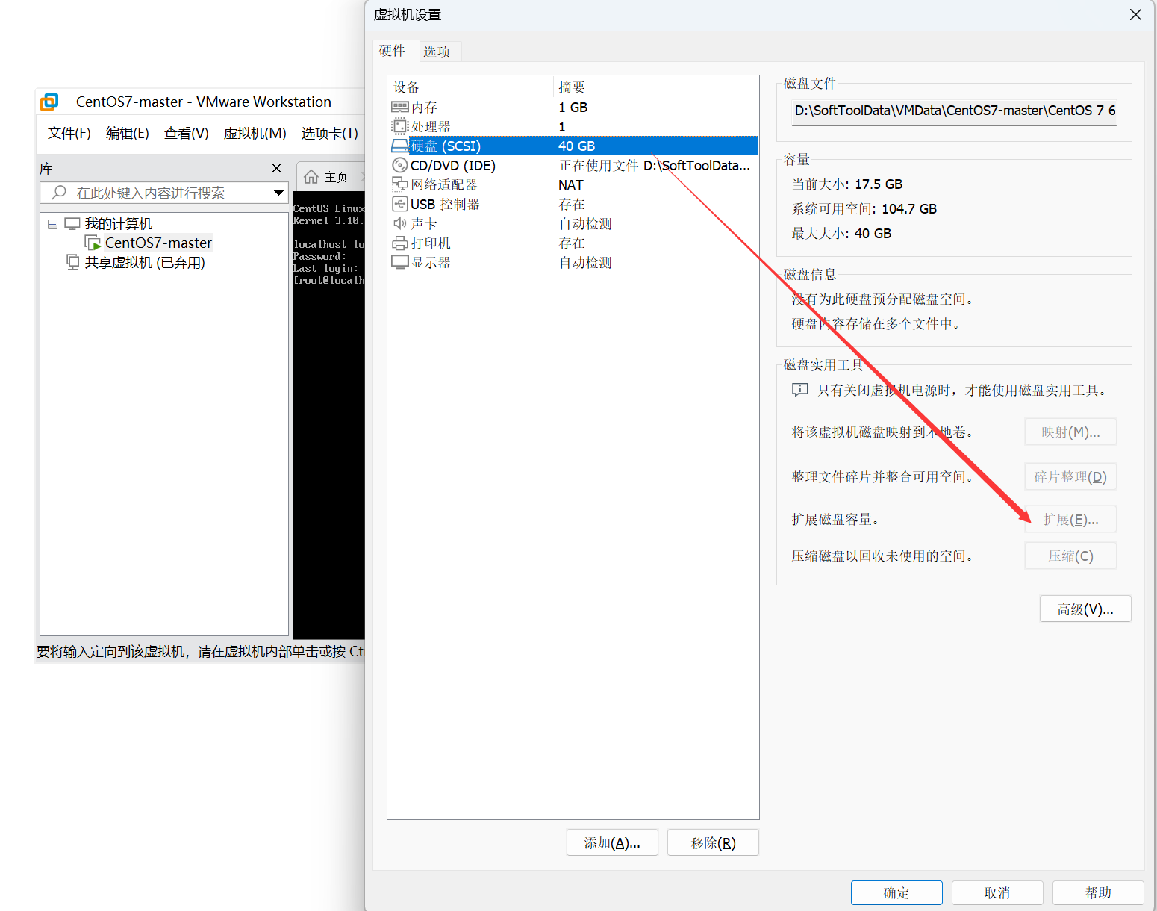Open the 编辑(E) menu
The height and width of the screenshot is (911, 1157).
click(x=128, y=134)
